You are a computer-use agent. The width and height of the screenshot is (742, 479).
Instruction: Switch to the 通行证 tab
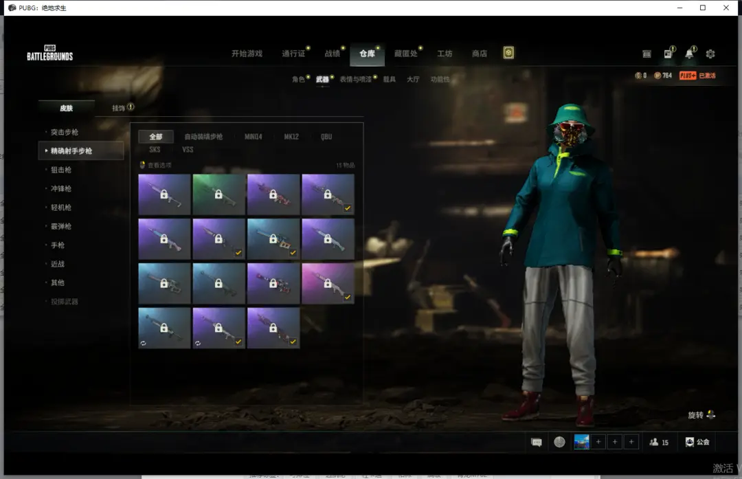(293, 54)
